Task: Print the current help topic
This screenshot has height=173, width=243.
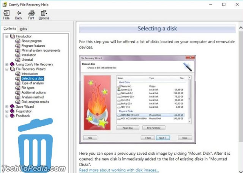Action: (31, 15)
